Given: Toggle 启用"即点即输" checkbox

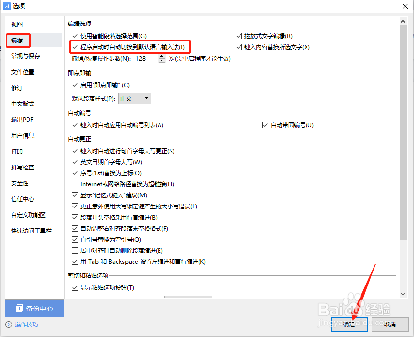Looking at the screenshot, I should point(75,85).
